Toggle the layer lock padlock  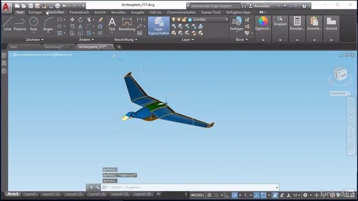tap(184, 20)
